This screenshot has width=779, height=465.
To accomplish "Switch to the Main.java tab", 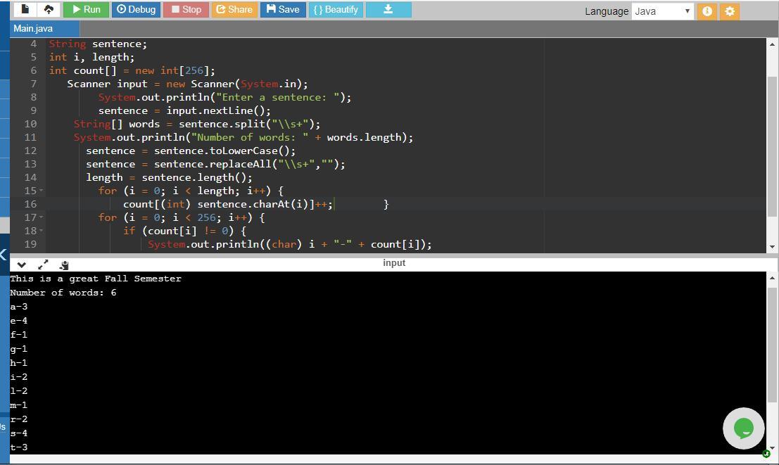I will click(x=33, y=28).
